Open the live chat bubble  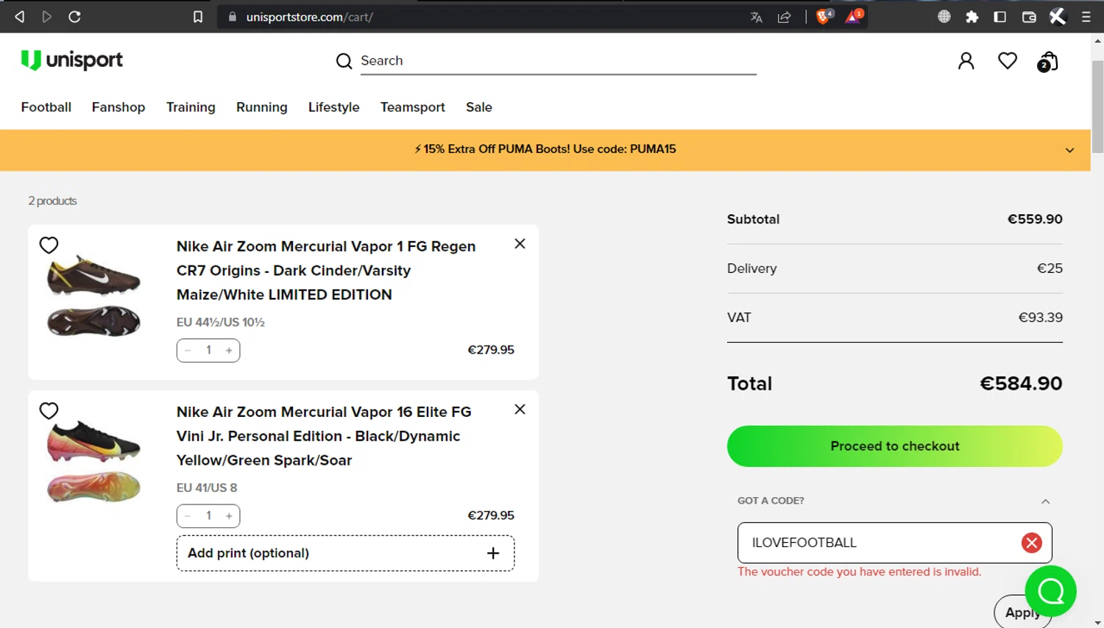point(1050,590)
